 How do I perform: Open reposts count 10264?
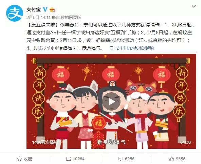pyautogui.click(x=79, y=159)
